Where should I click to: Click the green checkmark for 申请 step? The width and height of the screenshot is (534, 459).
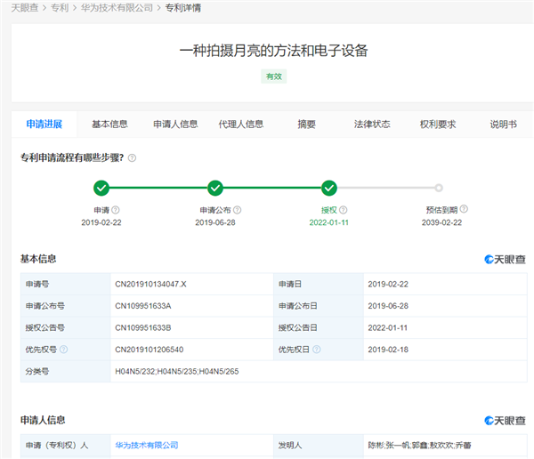point(101,188)
